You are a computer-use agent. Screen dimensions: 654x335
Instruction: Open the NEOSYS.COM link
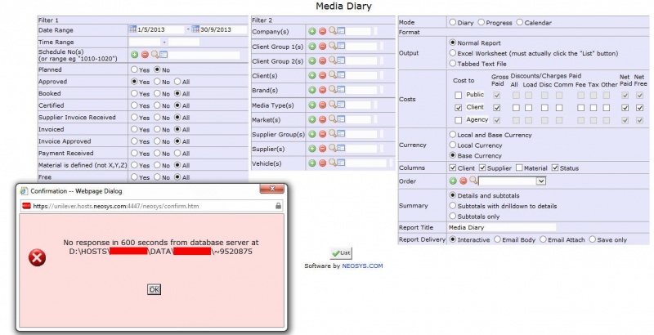click(x=362, y=266)
